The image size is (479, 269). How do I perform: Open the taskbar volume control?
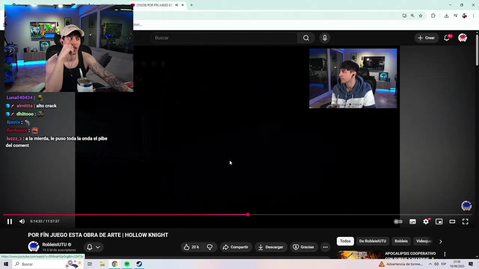[x=436, y=264]
